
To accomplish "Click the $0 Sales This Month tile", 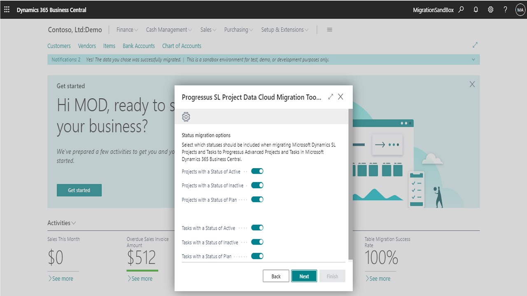I will [x=56, y=258].
